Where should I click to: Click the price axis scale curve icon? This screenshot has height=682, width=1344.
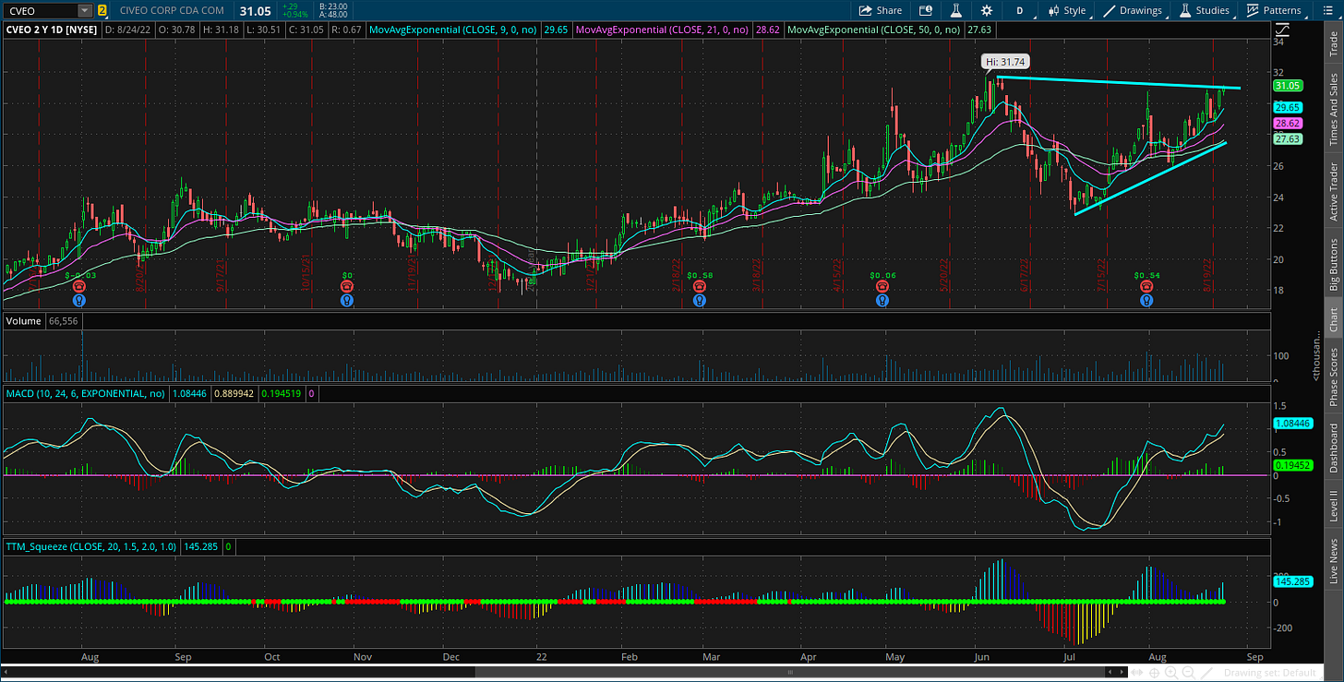(1281, 30)
